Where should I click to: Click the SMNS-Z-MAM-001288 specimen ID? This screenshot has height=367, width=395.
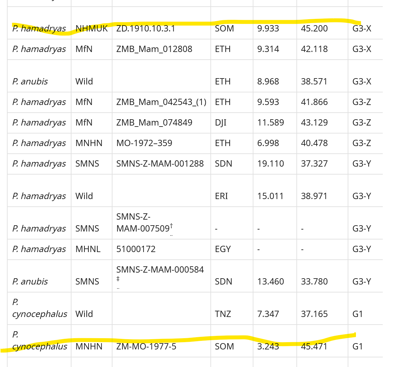coord(160,164)
